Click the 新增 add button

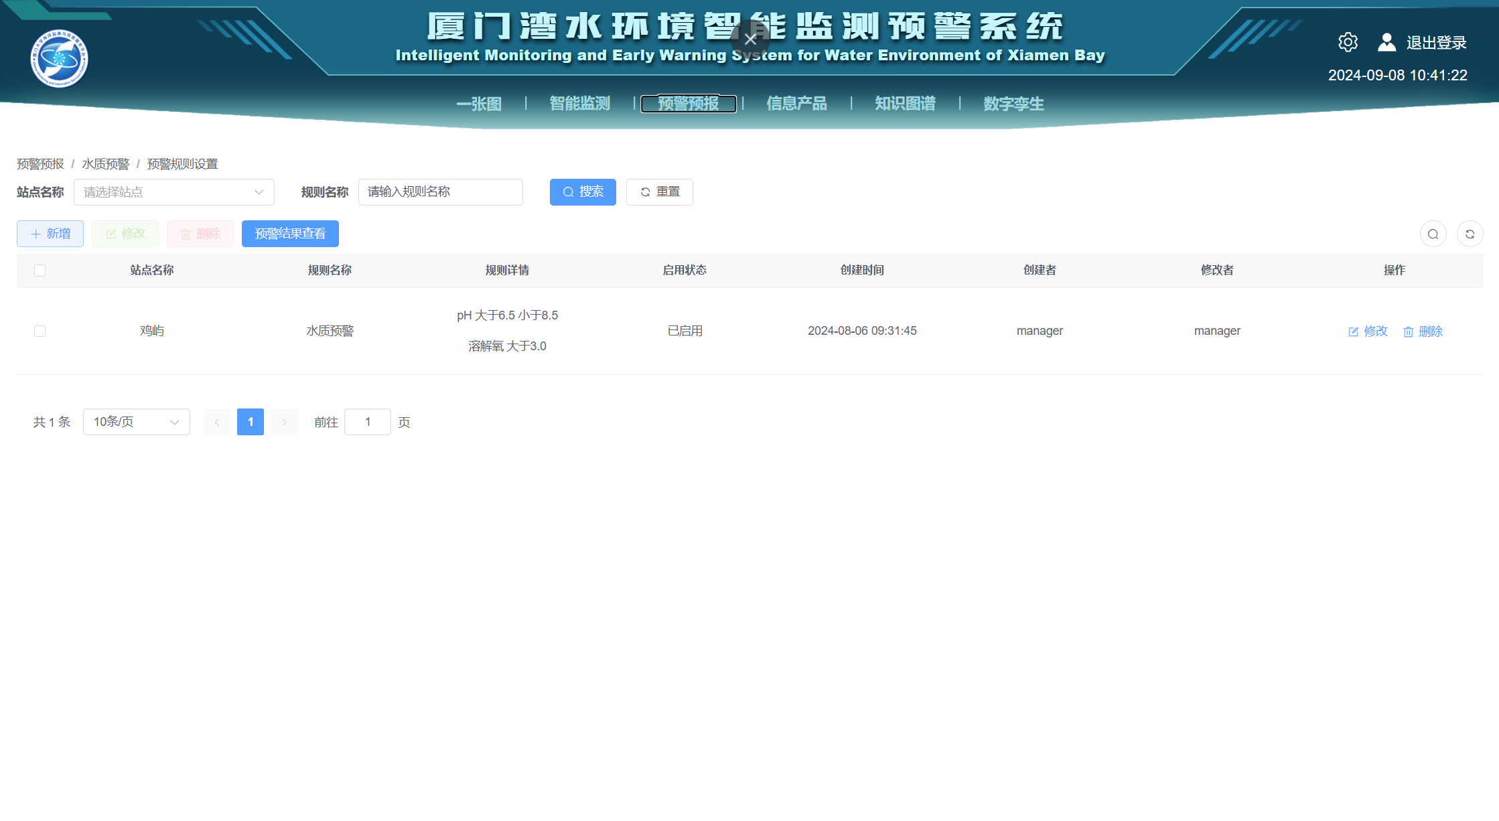coord(50,234)
